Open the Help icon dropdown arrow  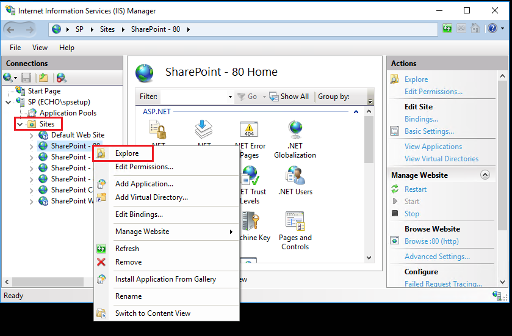[x=502, y=29]
